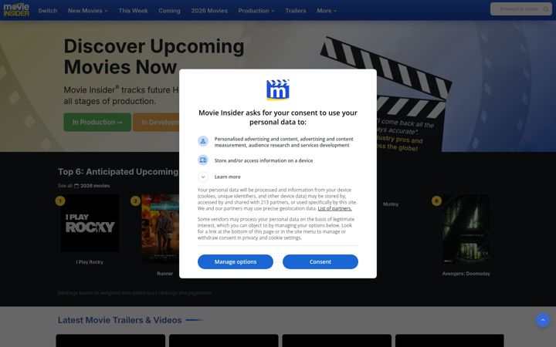
Task: Click the In Production green button
Action: 97,122
